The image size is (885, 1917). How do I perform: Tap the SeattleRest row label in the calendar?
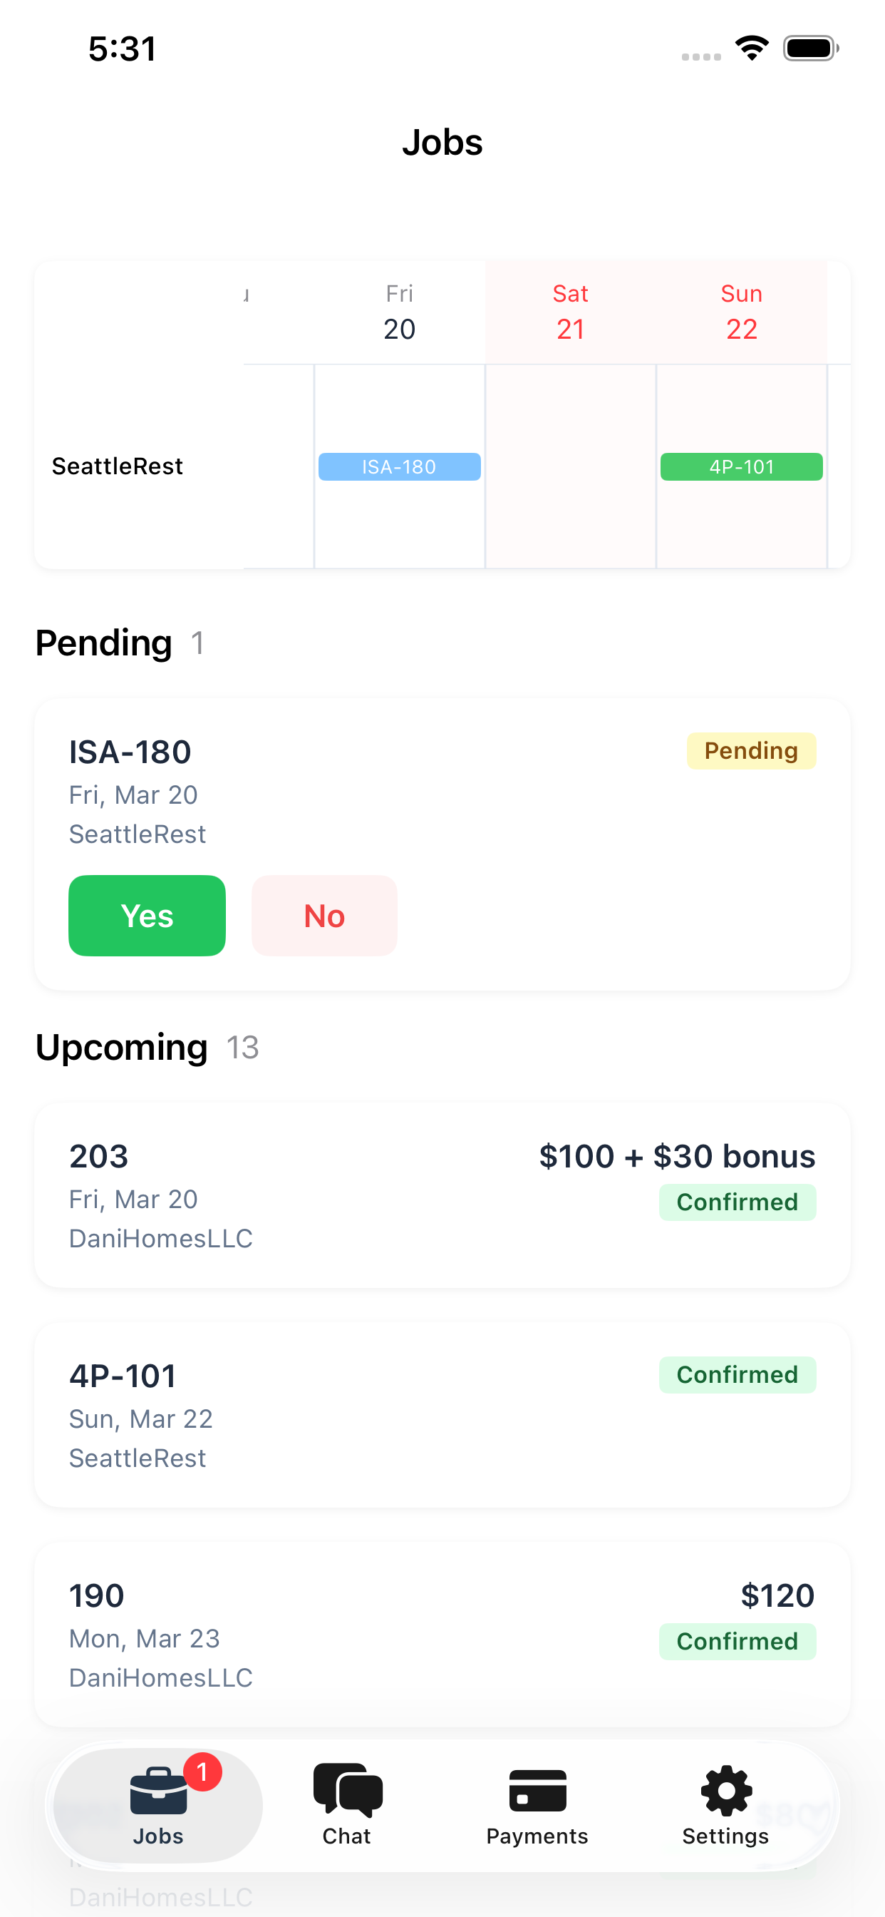tap(117, 466)
